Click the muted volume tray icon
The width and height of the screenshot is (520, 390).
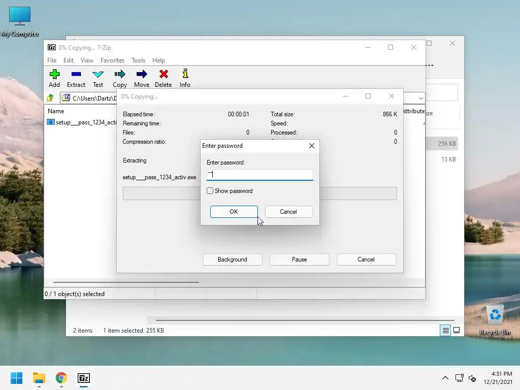tap(472, 378)
